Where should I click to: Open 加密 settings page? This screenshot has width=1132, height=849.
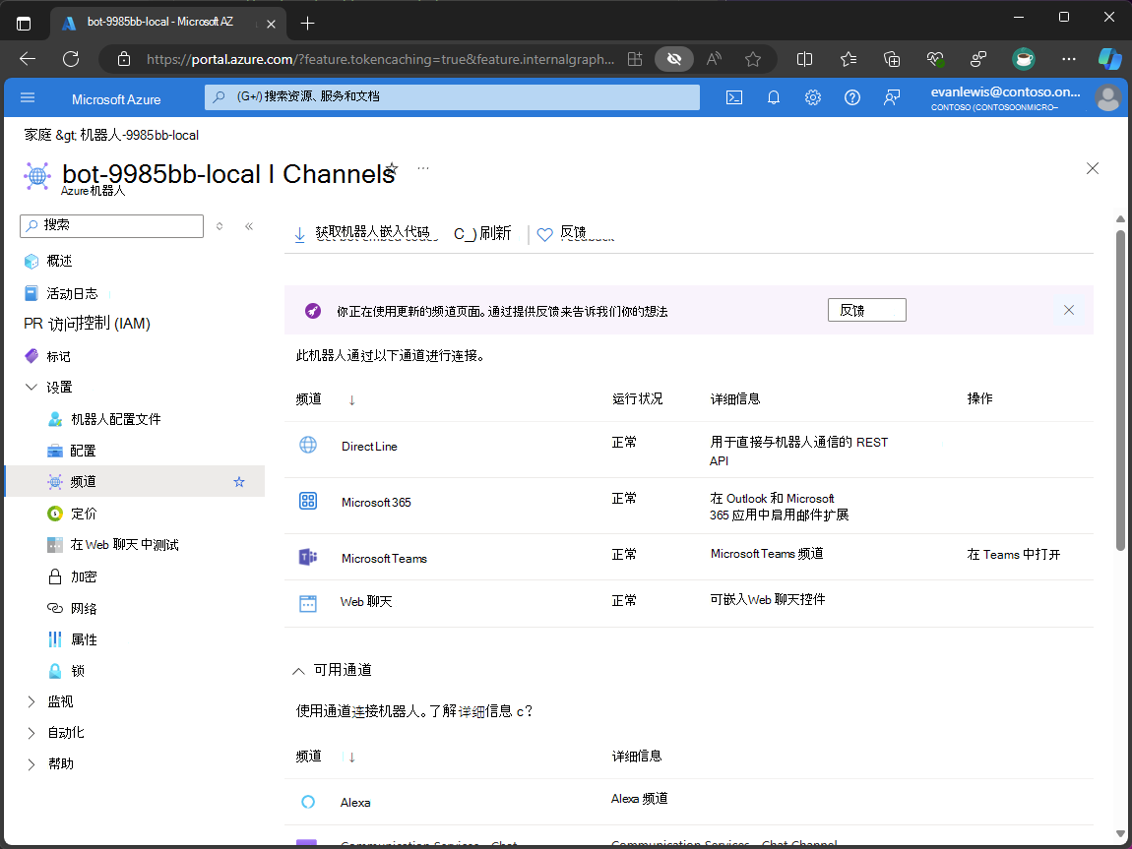click(83, 576)
